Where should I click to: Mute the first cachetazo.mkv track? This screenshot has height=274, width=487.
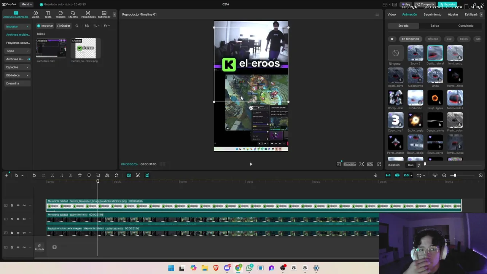point(24,219)
